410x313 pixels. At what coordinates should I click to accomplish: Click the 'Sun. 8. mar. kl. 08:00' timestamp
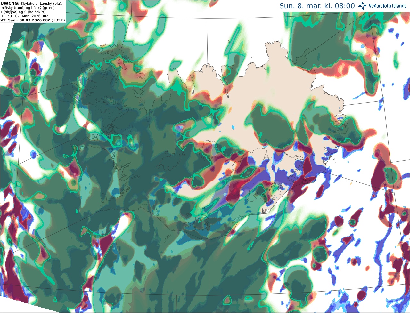tap(317, 6)
